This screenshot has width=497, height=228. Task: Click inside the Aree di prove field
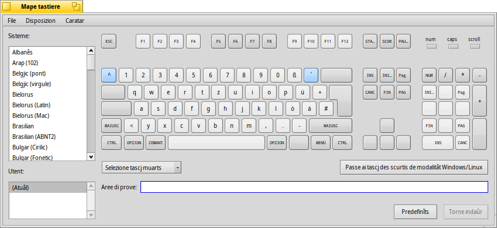pyautogui.click(x=314, y=187)
